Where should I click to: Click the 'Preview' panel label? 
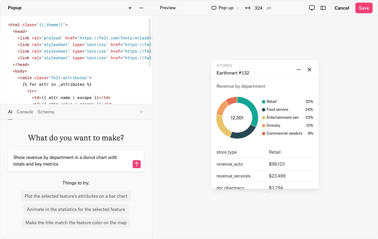(168, 8)
